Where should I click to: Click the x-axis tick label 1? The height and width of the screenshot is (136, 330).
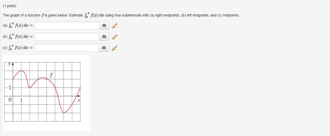click(21, 100)
